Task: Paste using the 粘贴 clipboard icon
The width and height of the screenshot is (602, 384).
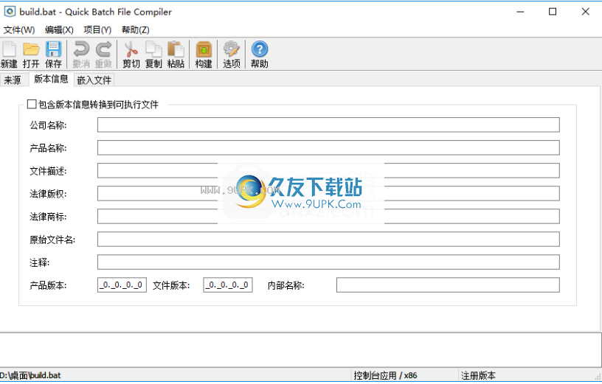Action: click(x=176, y=55)
